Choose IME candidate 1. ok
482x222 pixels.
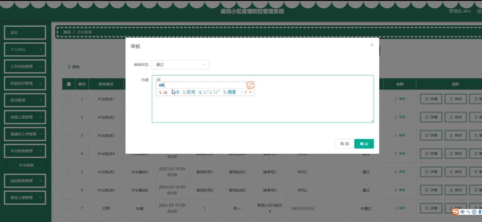point(163,92)
